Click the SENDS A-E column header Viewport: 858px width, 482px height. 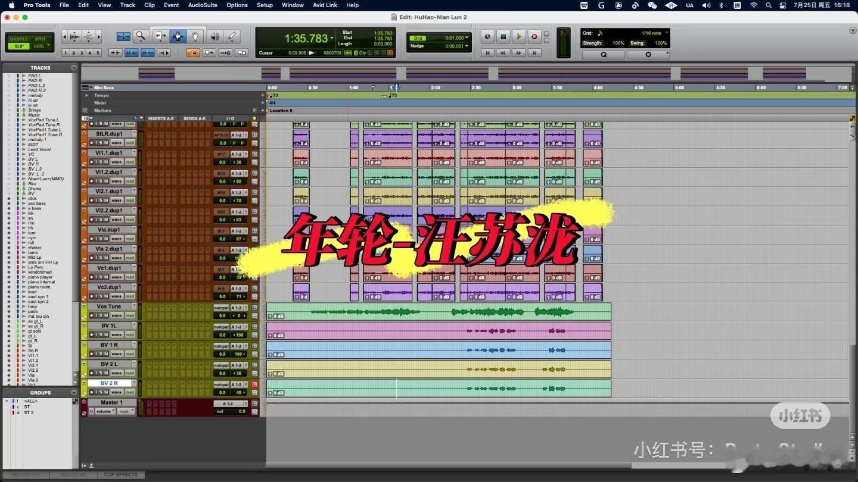pos(194,118)
